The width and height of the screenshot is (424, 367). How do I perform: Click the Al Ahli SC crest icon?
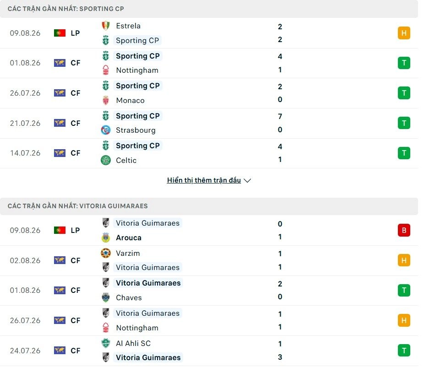[106, 343]
